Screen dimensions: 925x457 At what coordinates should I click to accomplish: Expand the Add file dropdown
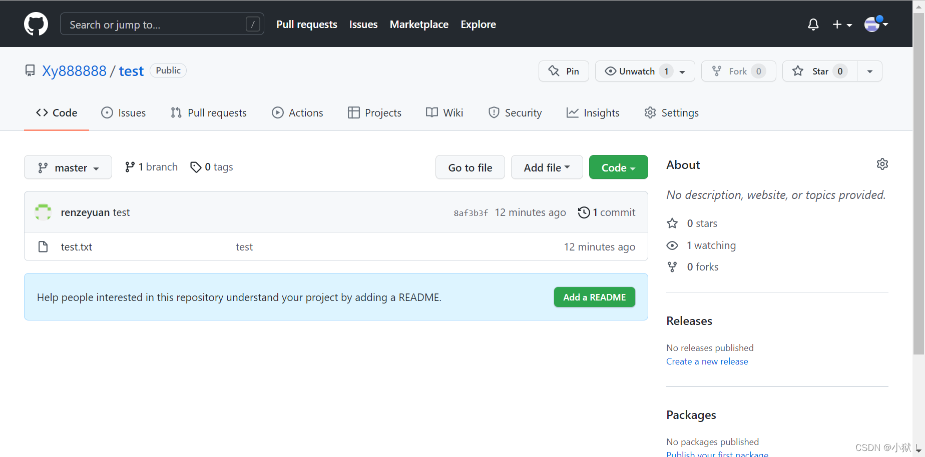click(x=547, y=167)
